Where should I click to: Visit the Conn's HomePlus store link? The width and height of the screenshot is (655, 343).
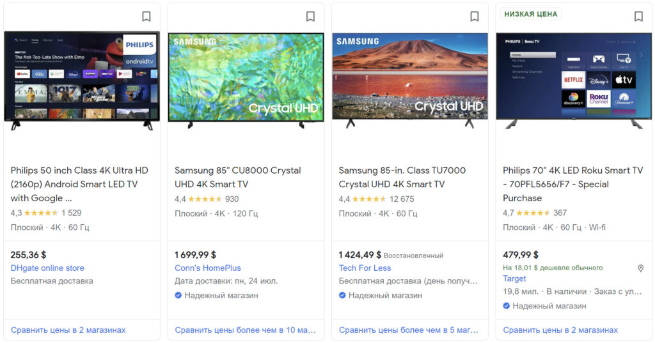click(208, 268)
